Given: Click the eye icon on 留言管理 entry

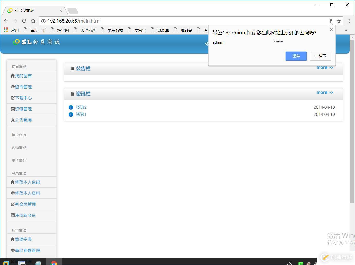Looking at the screenshot, I should 13,87.
